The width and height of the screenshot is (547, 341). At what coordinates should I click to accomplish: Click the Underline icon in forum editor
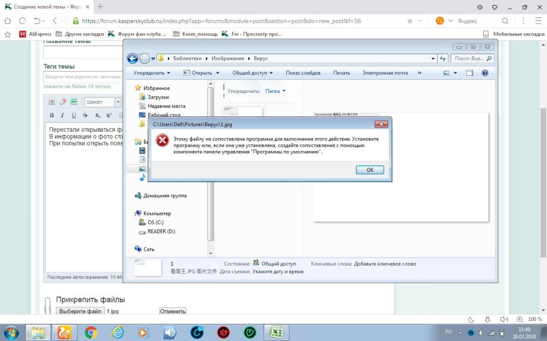(x=74, y=115)
